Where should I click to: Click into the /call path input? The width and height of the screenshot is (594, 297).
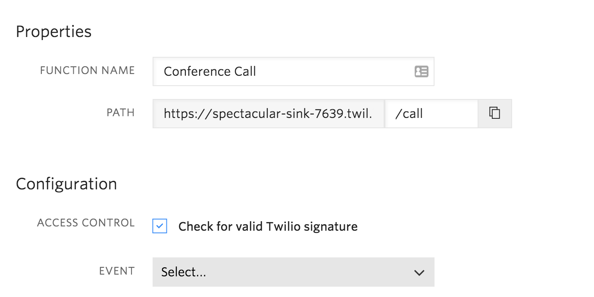431,114
